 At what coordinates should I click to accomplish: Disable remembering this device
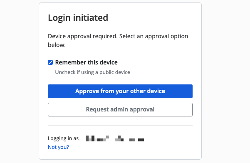pyautogui.click(x=50, y=62)
